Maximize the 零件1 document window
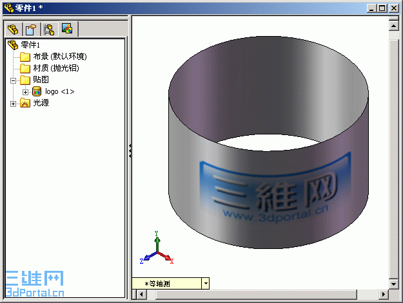Viewport: 403px width, 303px height. pyautogui.click(x=382, y=8)
